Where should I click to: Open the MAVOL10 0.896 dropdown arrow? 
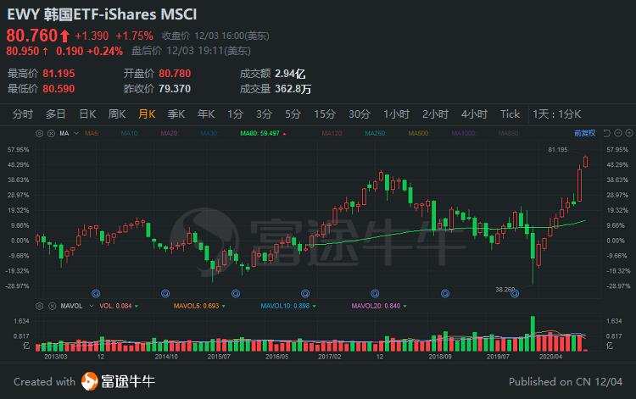pos(314,306)
